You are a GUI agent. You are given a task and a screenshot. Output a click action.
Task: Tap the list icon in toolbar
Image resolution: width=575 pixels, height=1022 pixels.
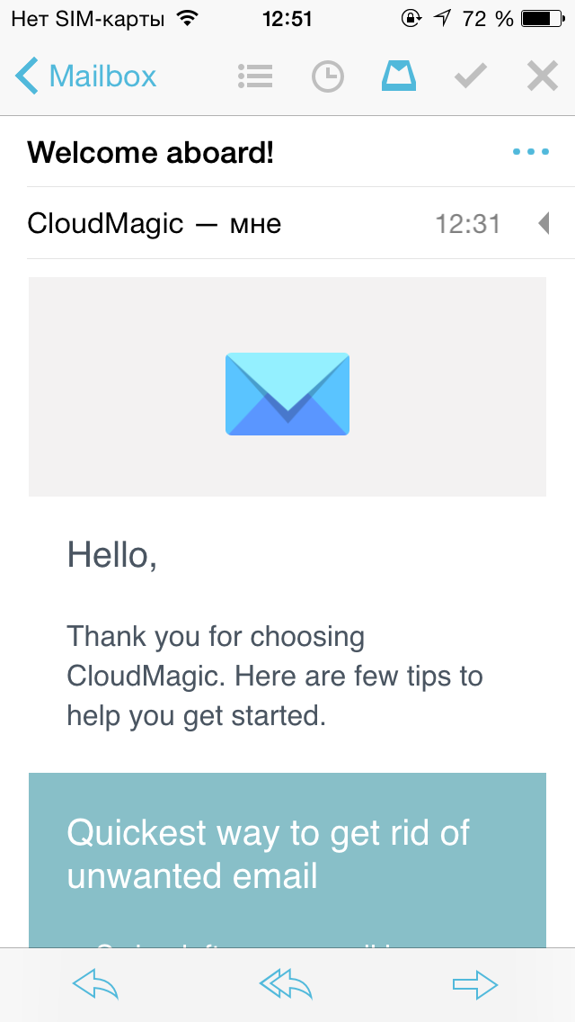pos(255,76)
